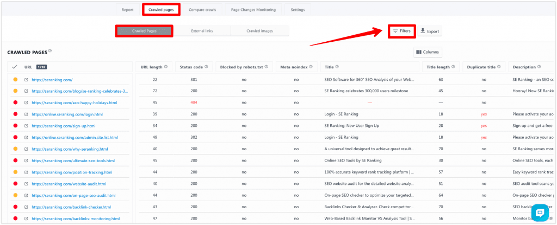Click help icon beside Status code column
This screenshot has height=225, width=557.
click(206, 67)
